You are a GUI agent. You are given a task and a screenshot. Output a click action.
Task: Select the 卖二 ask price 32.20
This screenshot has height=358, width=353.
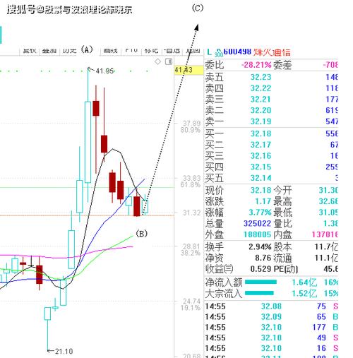(x=261, y=110)
